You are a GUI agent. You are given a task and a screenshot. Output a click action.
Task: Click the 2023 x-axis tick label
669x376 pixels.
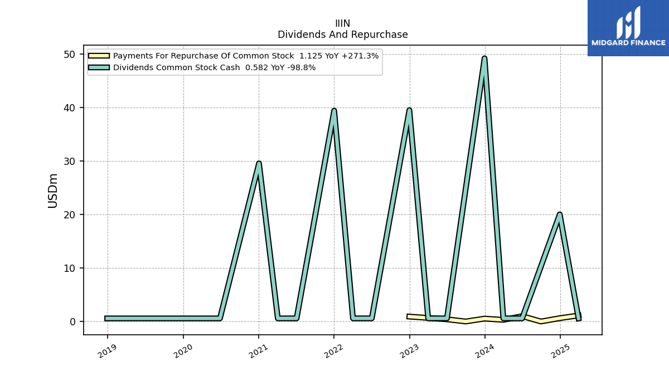tap(409, 351)
